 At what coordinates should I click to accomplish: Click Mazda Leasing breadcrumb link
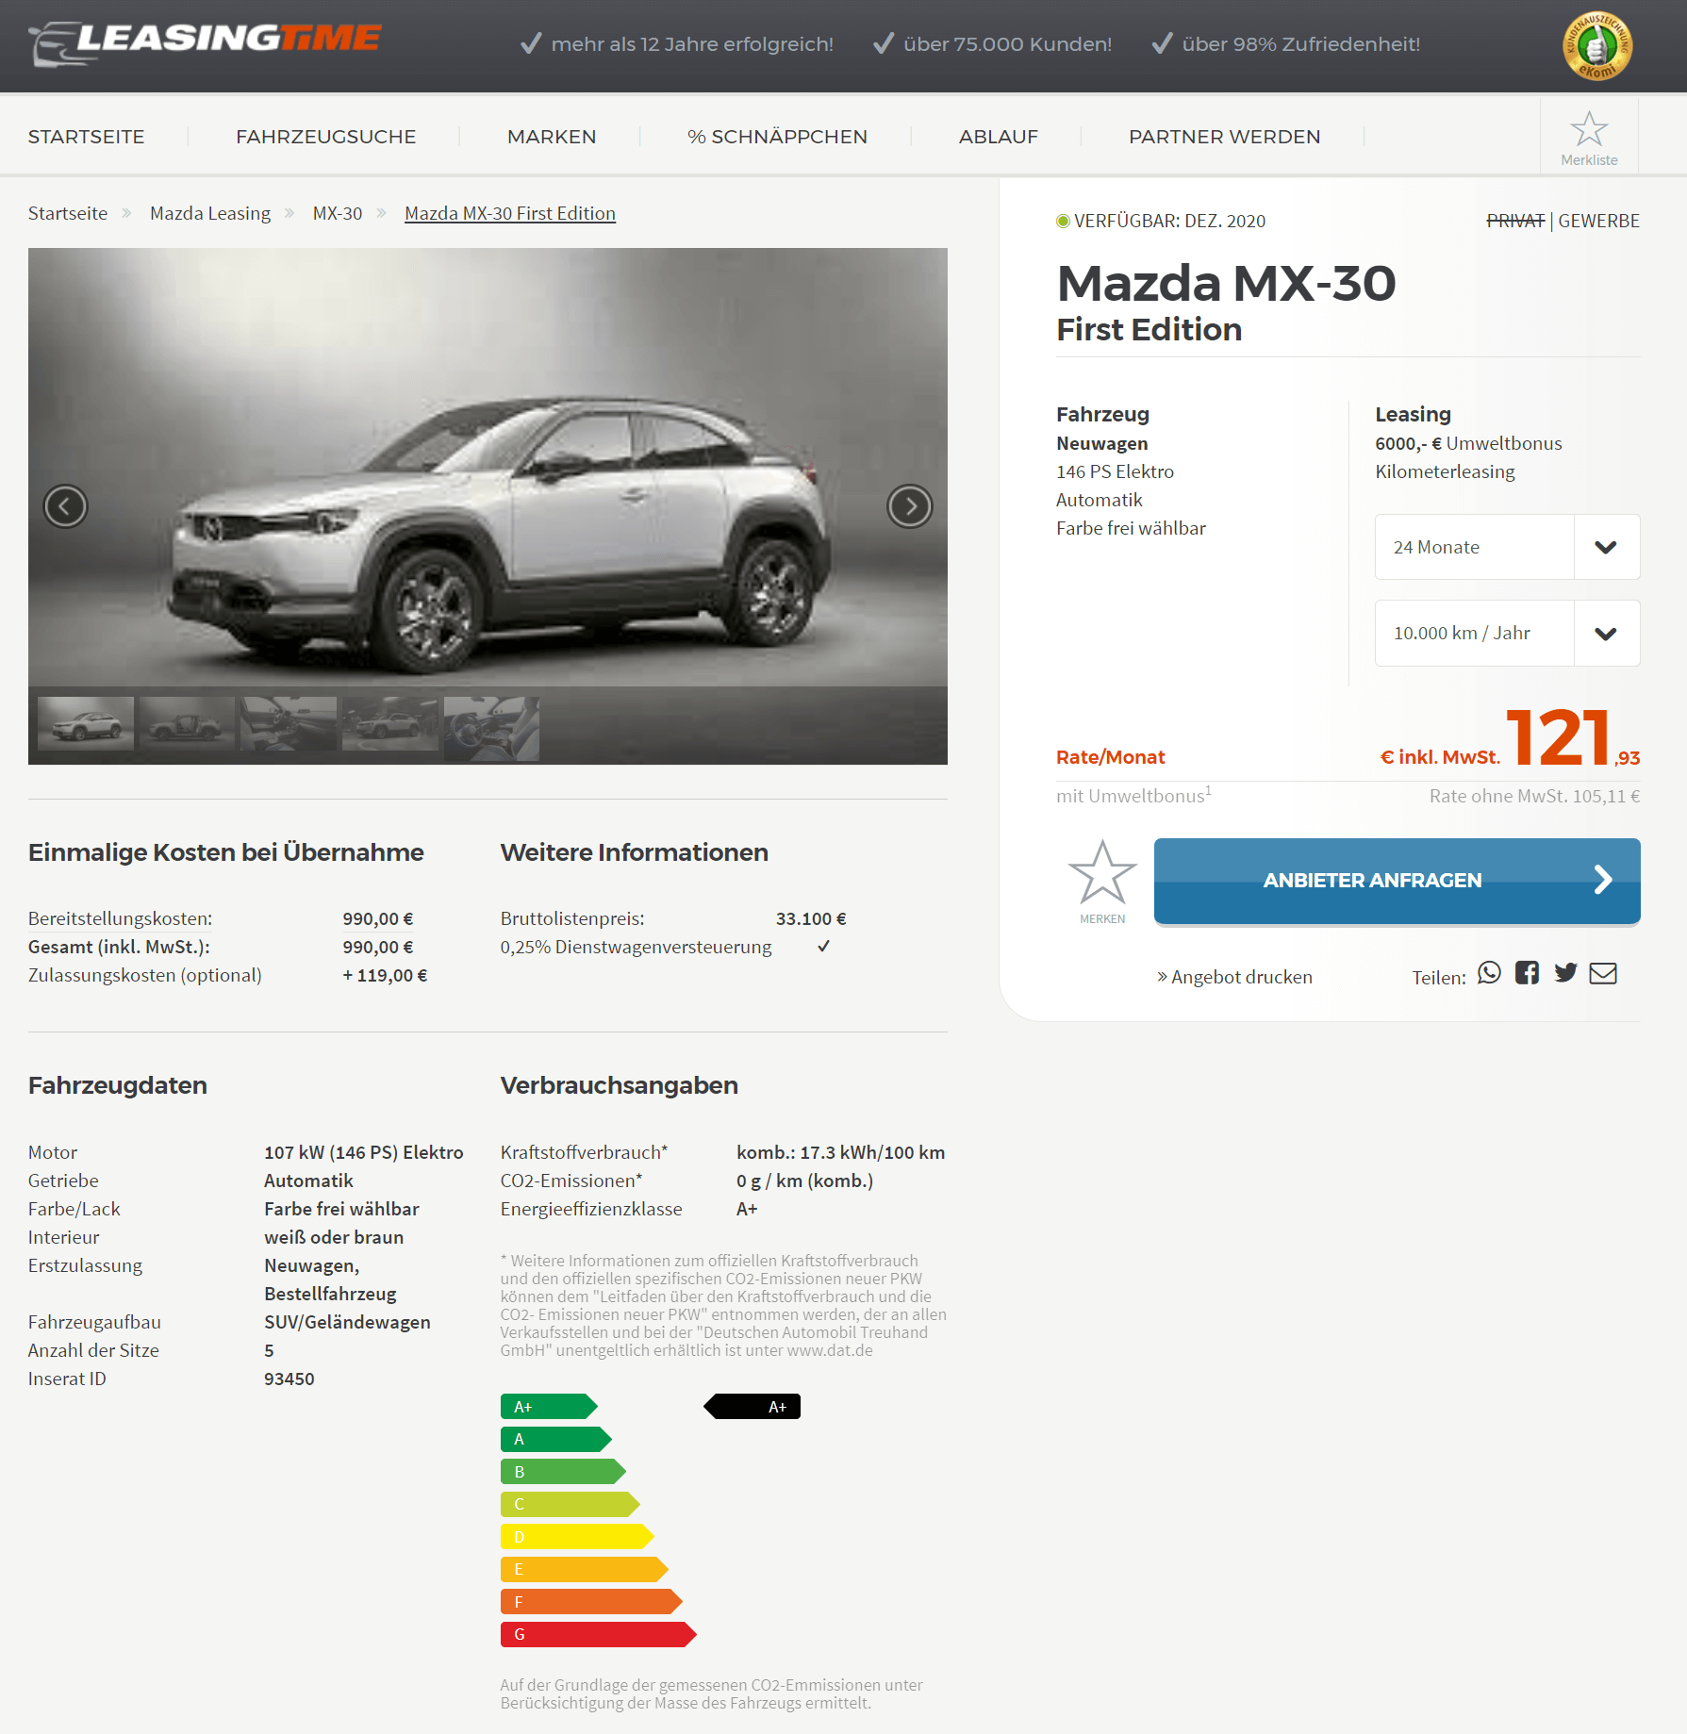pos(210,213)
